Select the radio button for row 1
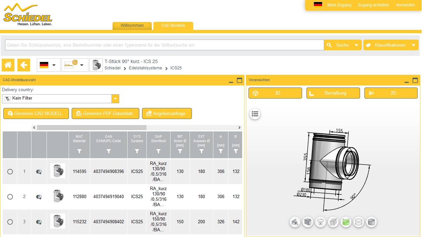Screen dimensions: 422x237 10,172
